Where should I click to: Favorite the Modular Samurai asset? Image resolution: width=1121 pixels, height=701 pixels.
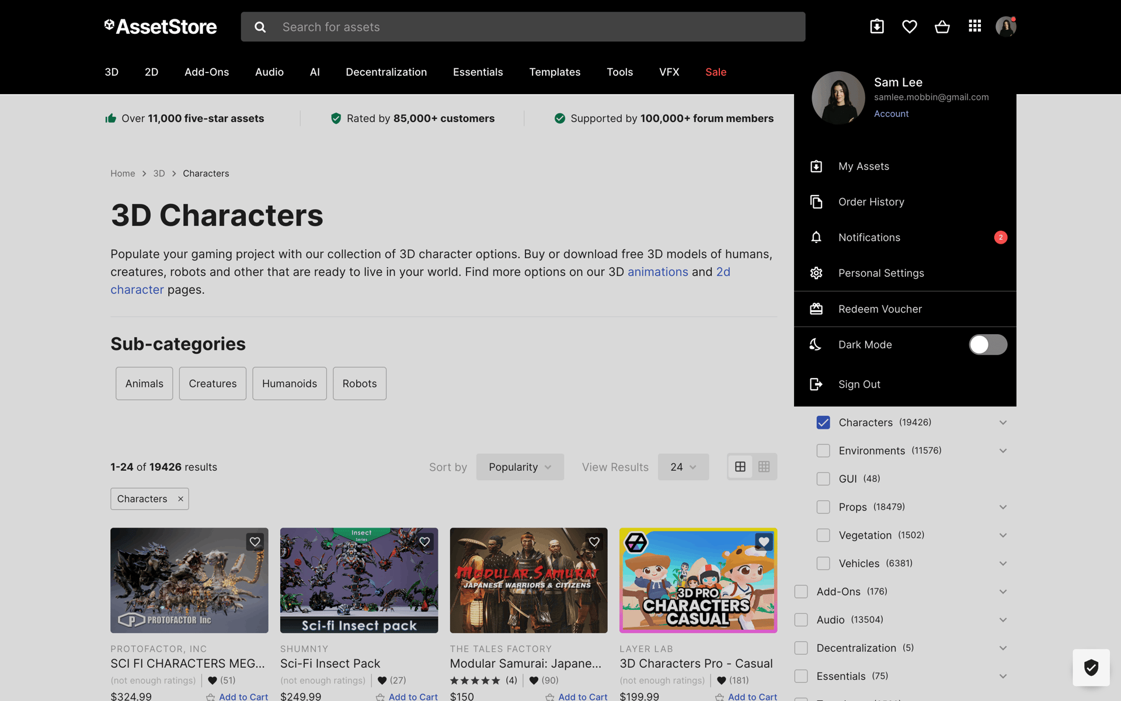(594, 542)
